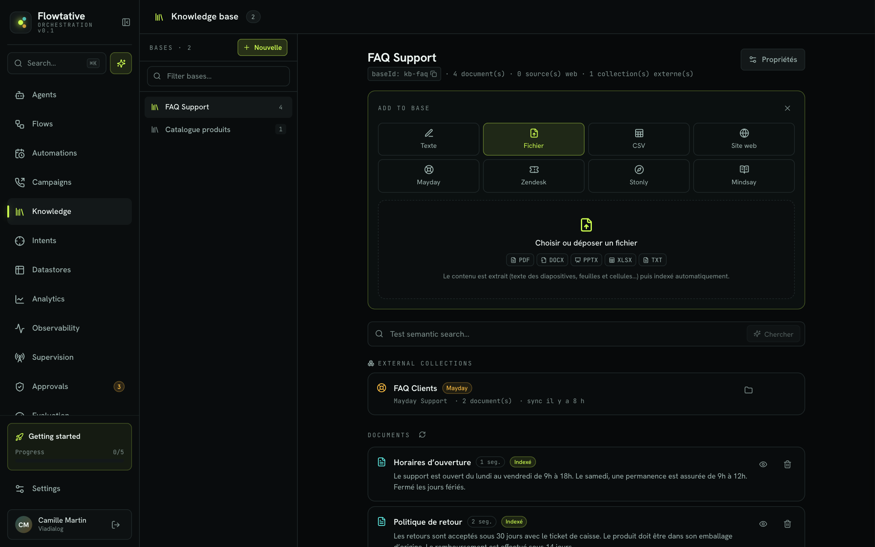The height and width of the screenshot is (547, 875).
Task: Copy the baseId kb-faq value
Action: [433, 74]
